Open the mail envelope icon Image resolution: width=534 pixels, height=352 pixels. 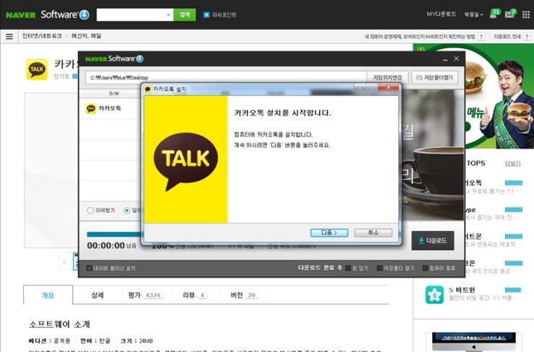coord(509,14)
